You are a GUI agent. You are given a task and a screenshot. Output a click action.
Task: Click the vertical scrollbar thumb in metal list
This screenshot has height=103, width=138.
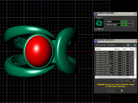click(135, 54)
